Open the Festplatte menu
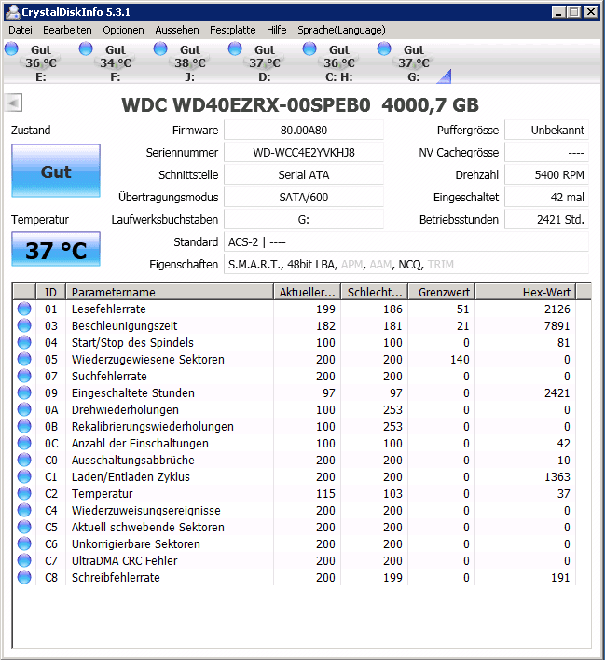The height and width of the screenshot is (660, 605). [232, 30]
